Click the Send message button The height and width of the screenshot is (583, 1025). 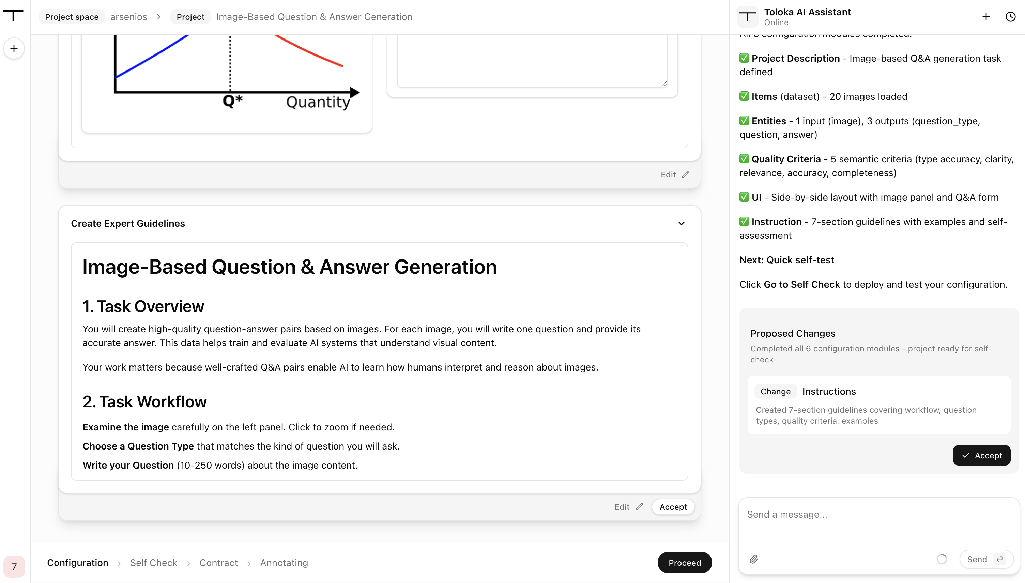(986, 559)
